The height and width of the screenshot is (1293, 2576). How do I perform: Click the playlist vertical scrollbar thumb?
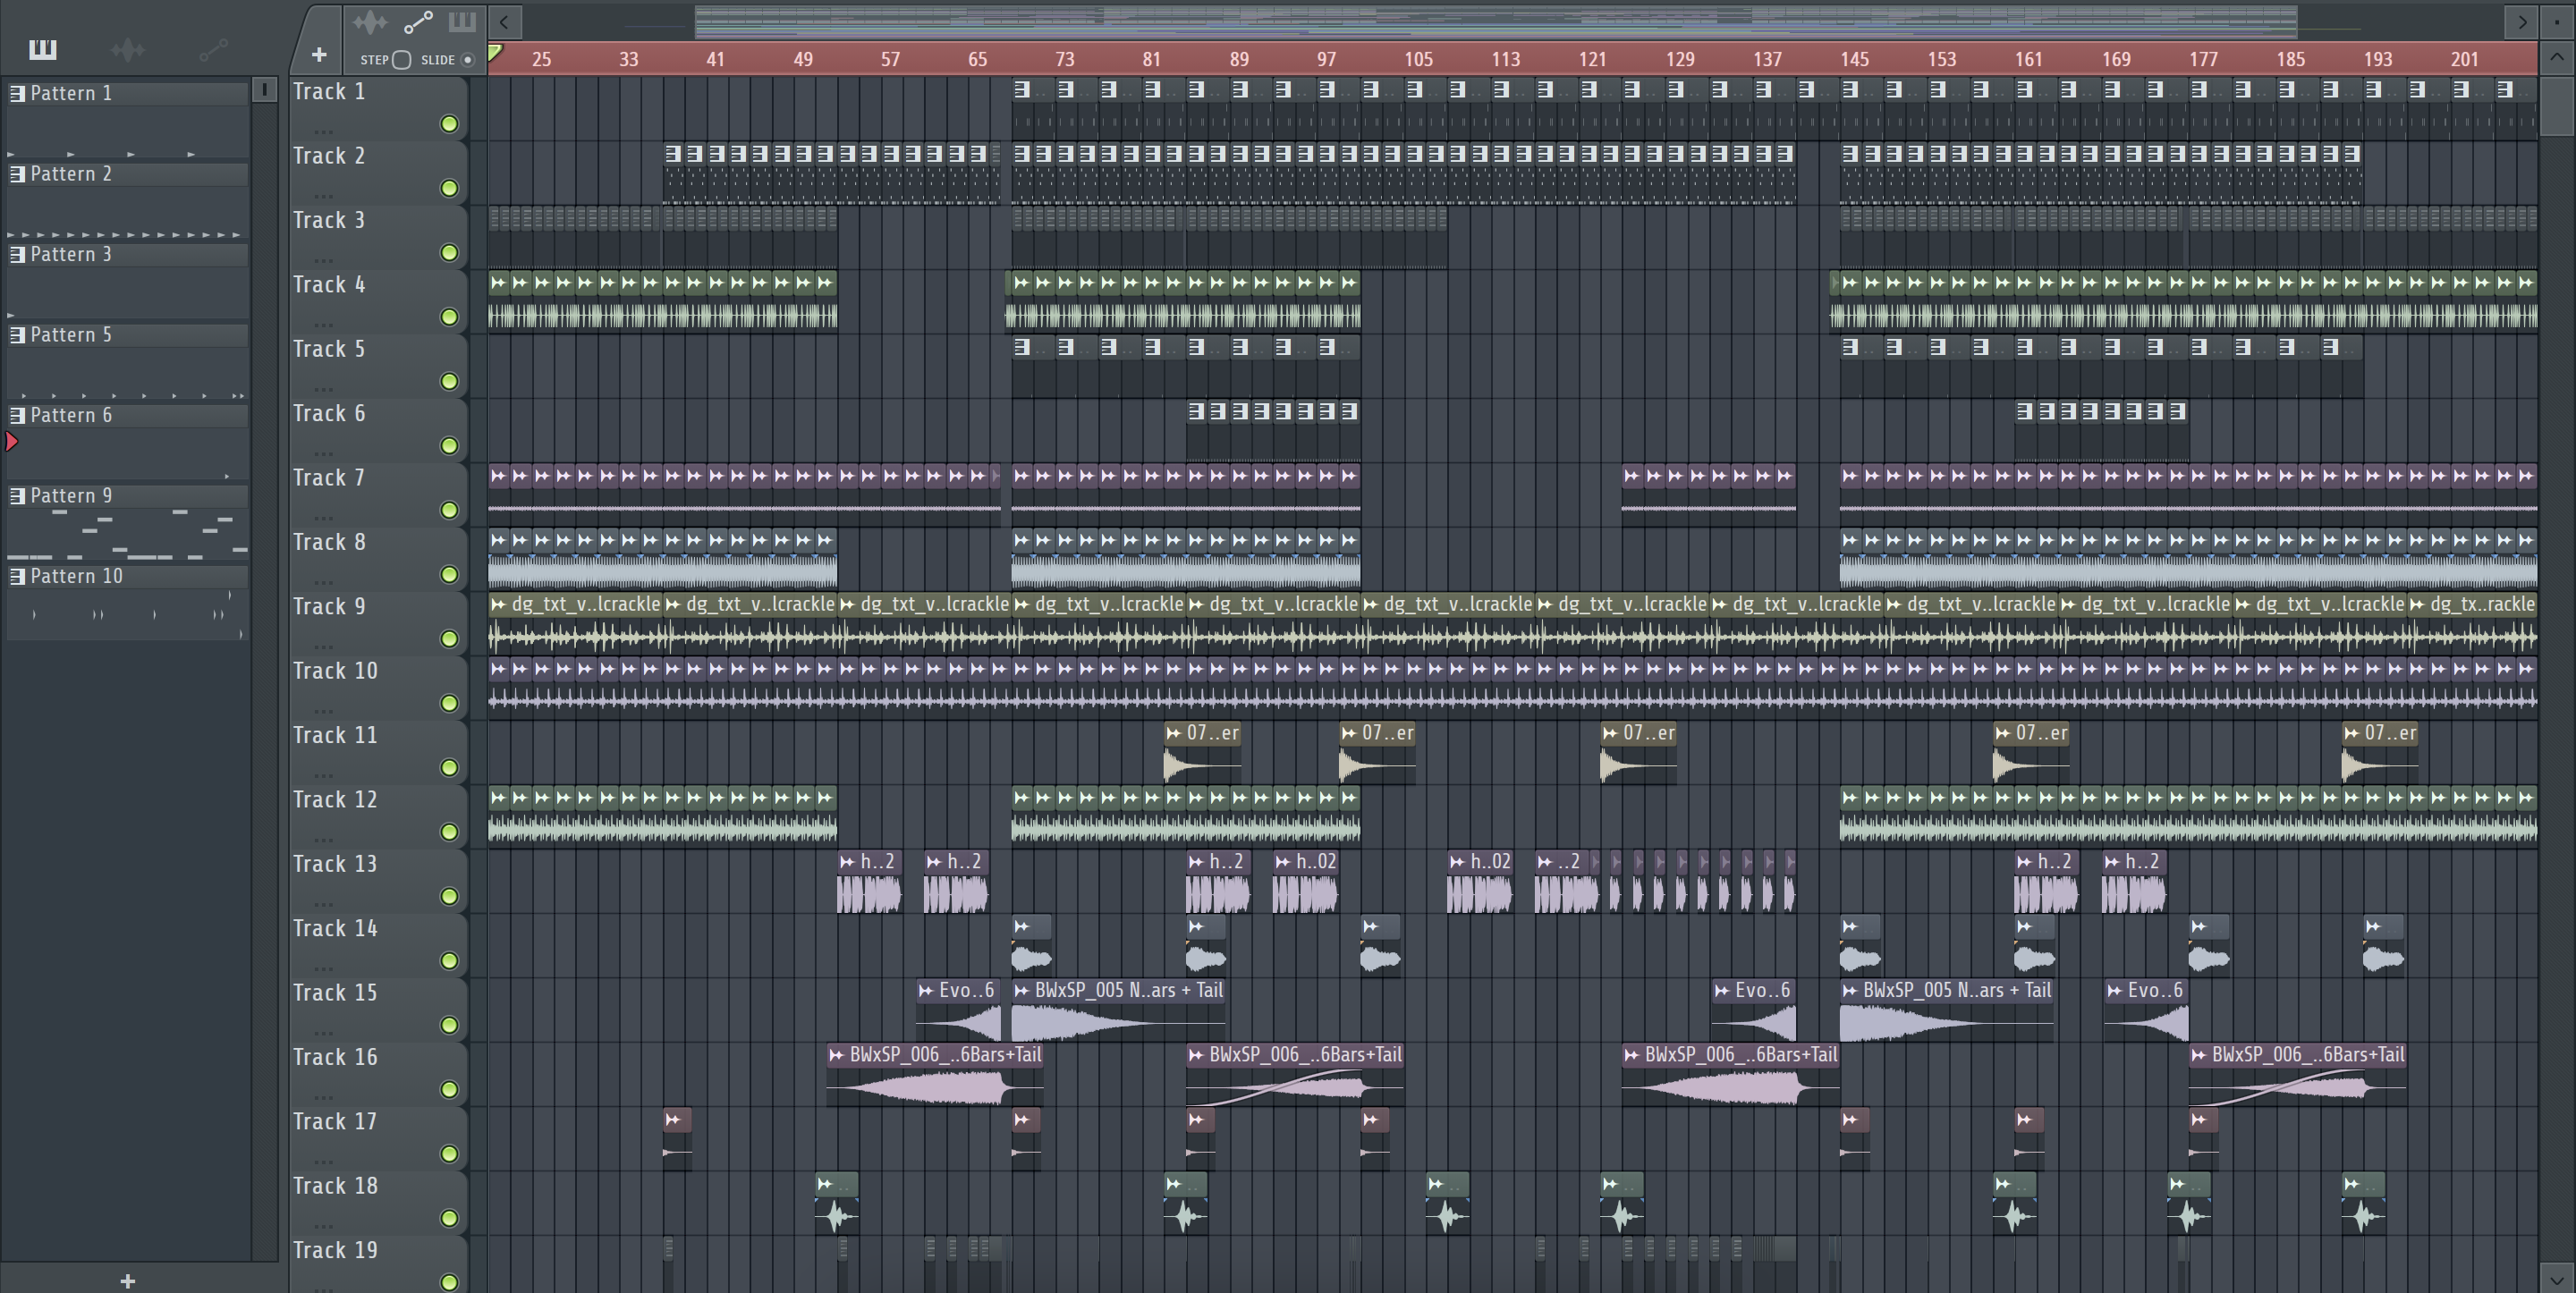pyautogui.click(x=2556, y=106)
